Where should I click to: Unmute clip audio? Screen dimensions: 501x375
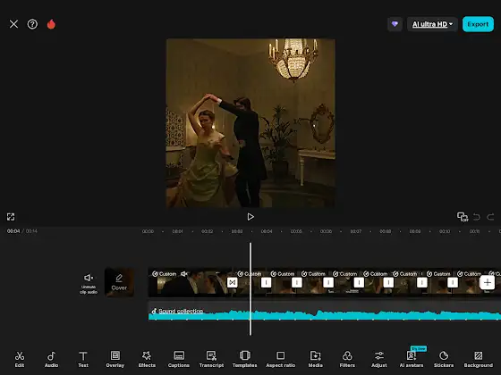point(89,283)
